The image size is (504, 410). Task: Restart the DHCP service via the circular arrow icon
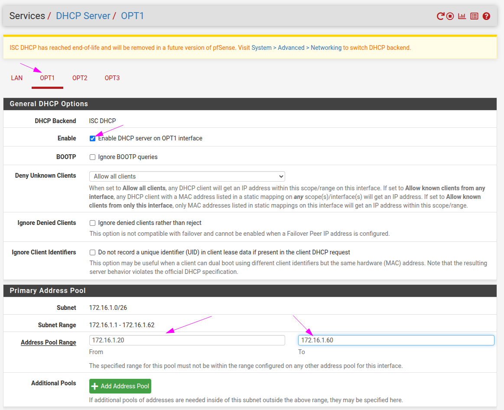click(x=440, y=16)
